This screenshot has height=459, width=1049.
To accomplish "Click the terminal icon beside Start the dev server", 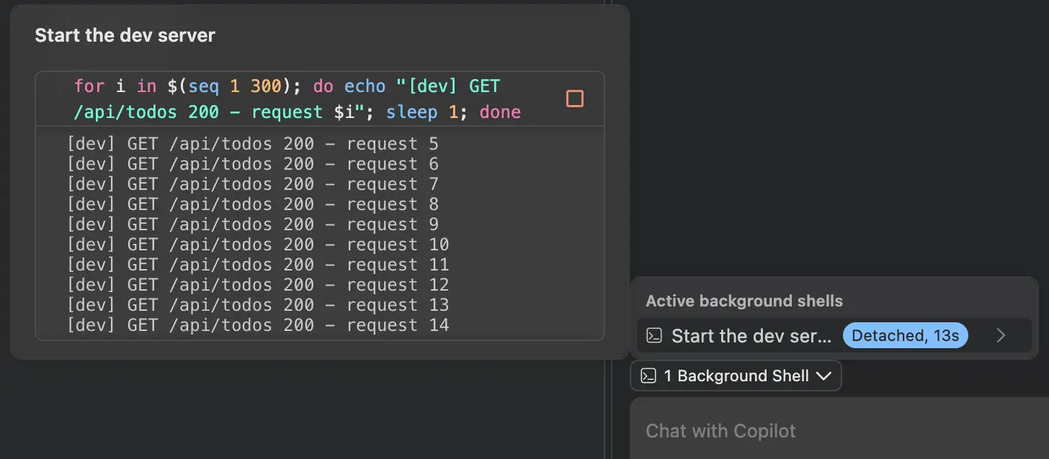I will [654, 335].
